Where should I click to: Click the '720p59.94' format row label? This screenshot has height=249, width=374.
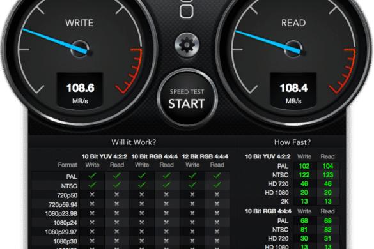[x=63, y=205]
